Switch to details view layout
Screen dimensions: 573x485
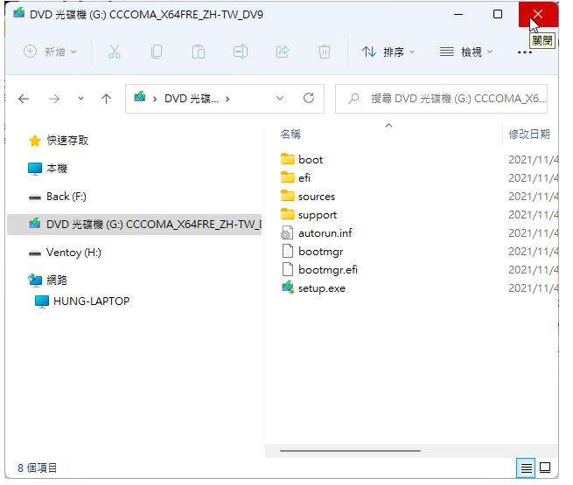pos(527,468)
